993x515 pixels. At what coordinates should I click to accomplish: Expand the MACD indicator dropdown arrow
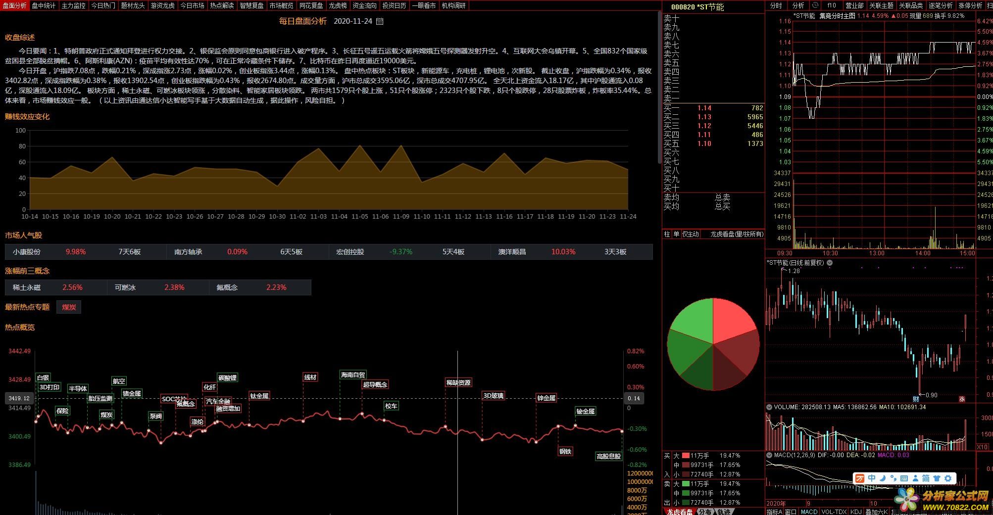pyautogui.click(x=769, y=455)
